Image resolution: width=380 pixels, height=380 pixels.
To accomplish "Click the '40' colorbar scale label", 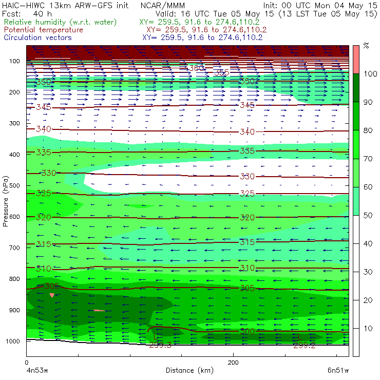I will tap(368, 243).
